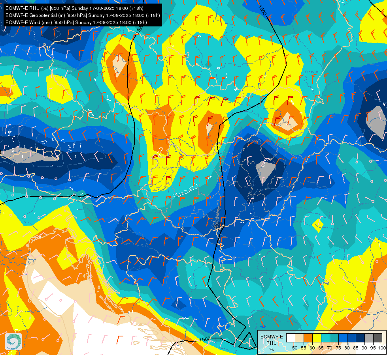Viewport: 387px width, 355px height.
Task: Pick the navy 85–90% legend swatch
Action: coord(361,338)
